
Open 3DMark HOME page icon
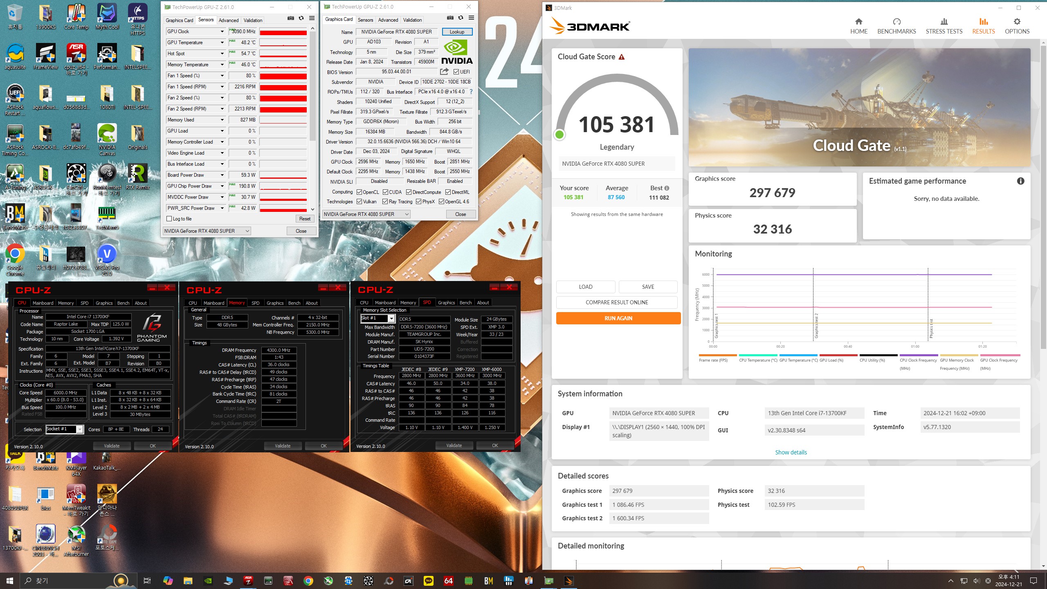tap(858, 21)
